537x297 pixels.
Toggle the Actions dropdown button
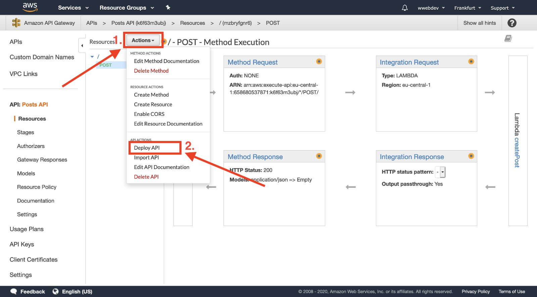[143, 40]
